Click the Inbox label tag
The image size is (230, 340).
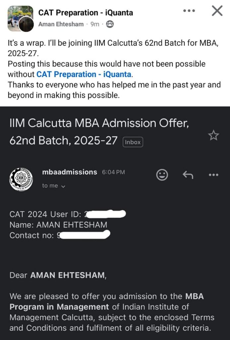click(x=133, y=142)
